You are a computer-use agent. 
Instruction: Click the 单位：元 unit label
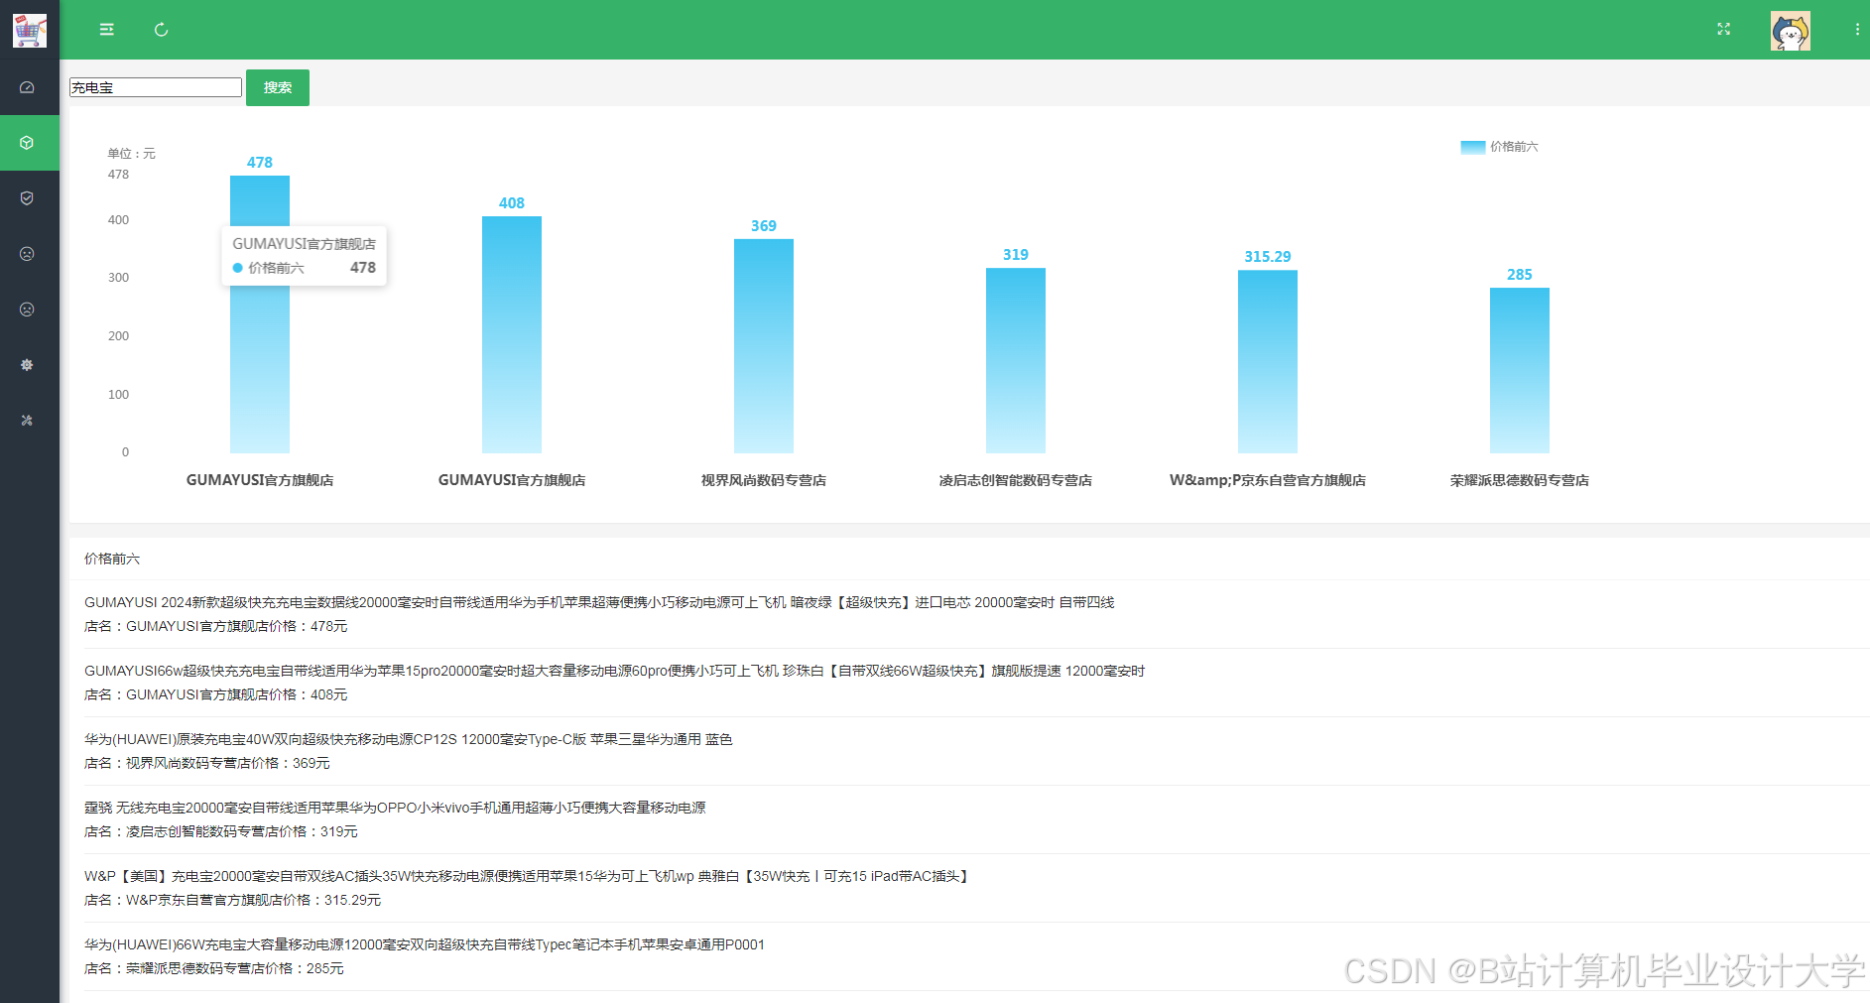132,154
